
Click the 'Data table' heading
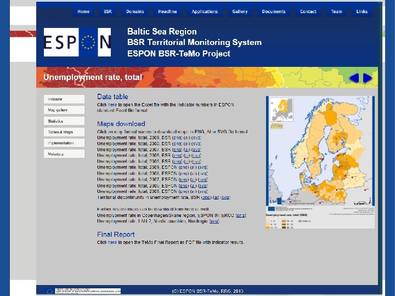tap(112, 96)
